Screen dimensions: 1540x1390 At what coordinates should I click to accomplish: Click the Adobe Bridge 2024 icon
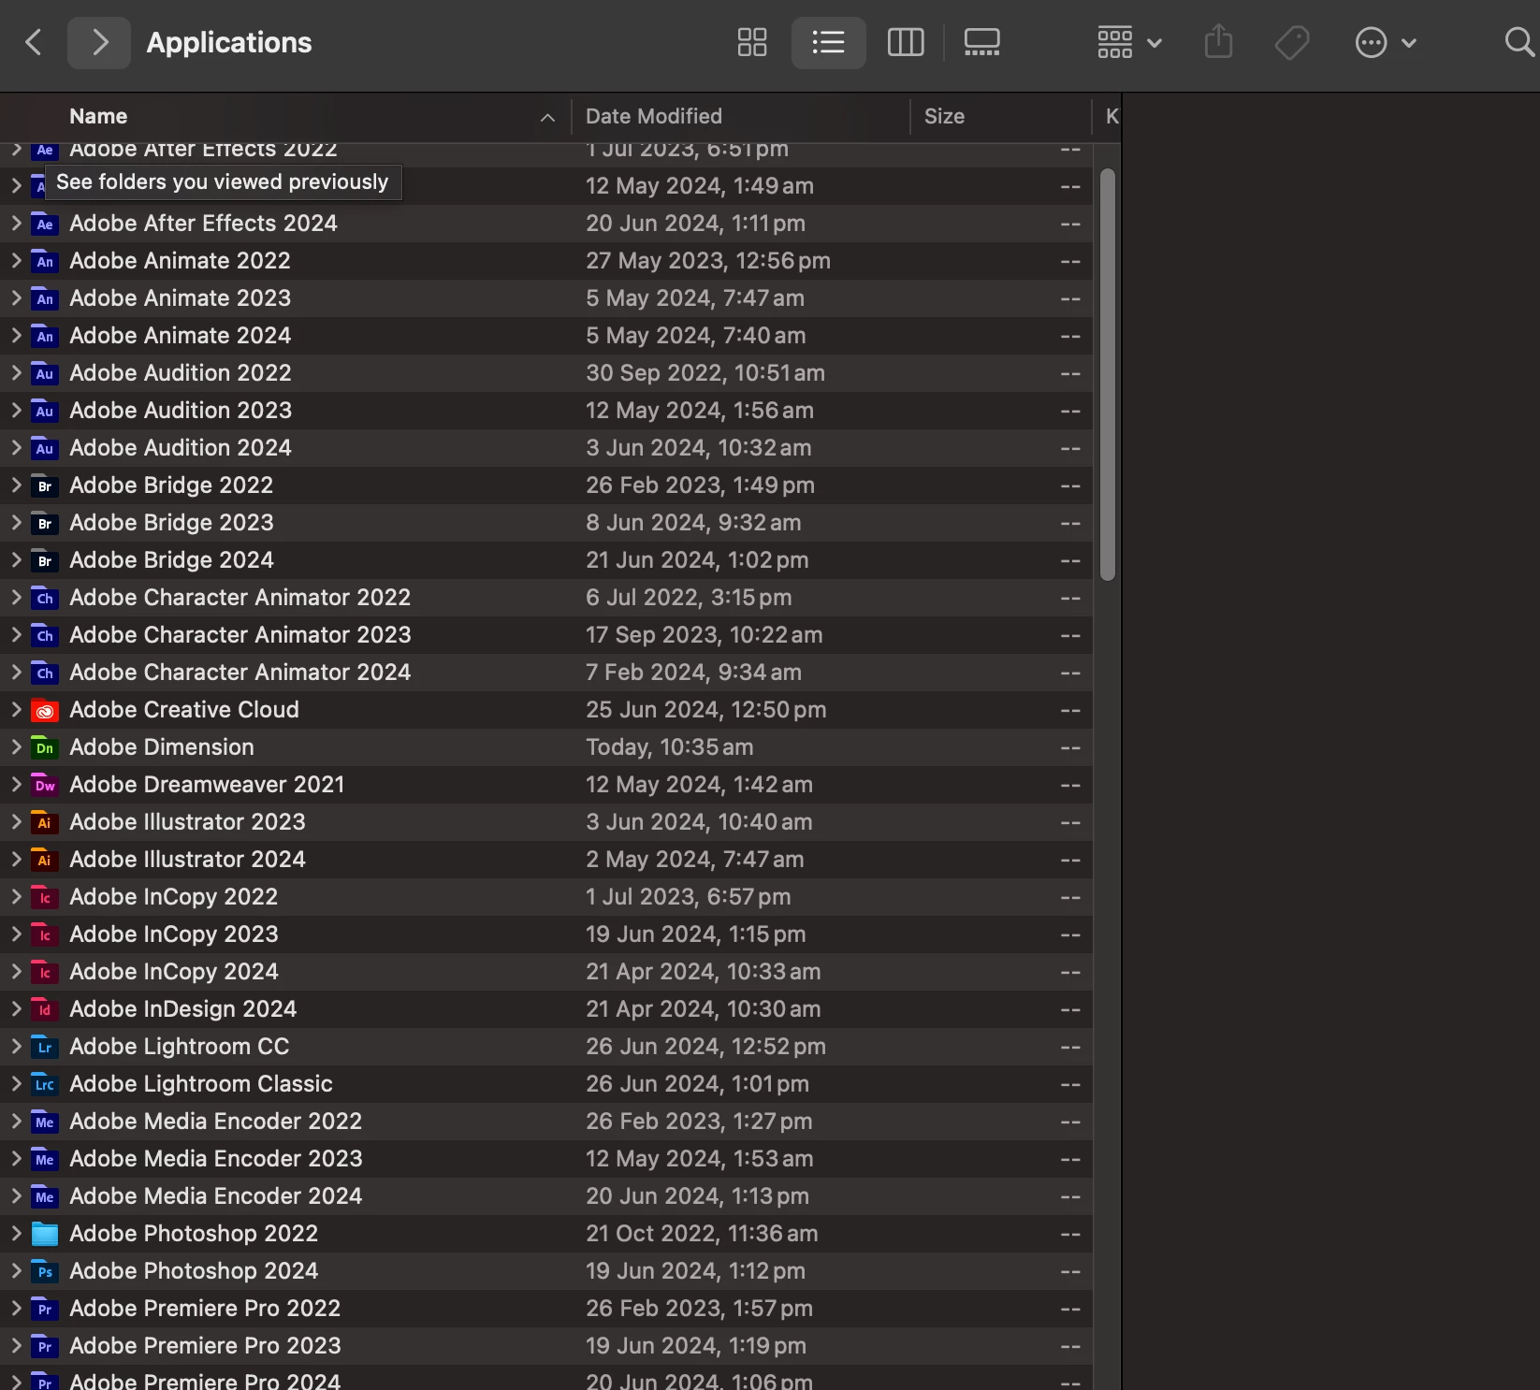click(x=45, y=560)
